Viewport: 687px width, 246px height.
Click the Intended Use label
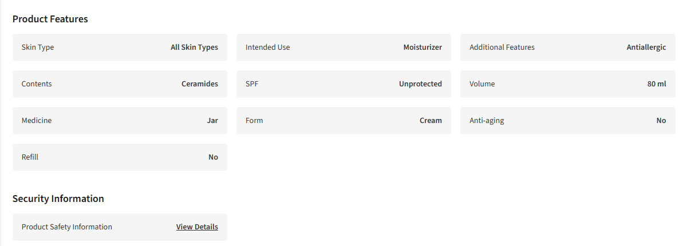coord(268,47)
